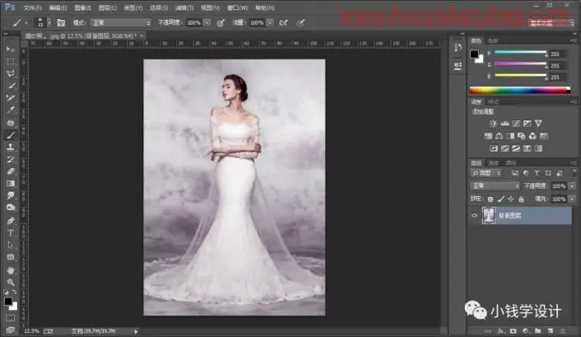Viewport: 581px width, 337px height.
Task: Click the Levels adjustment icon
Action: (504, 124)
